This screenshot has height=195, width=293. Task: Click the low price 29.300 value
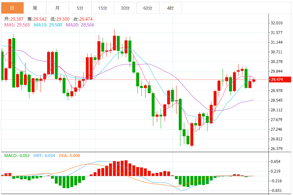63,19
